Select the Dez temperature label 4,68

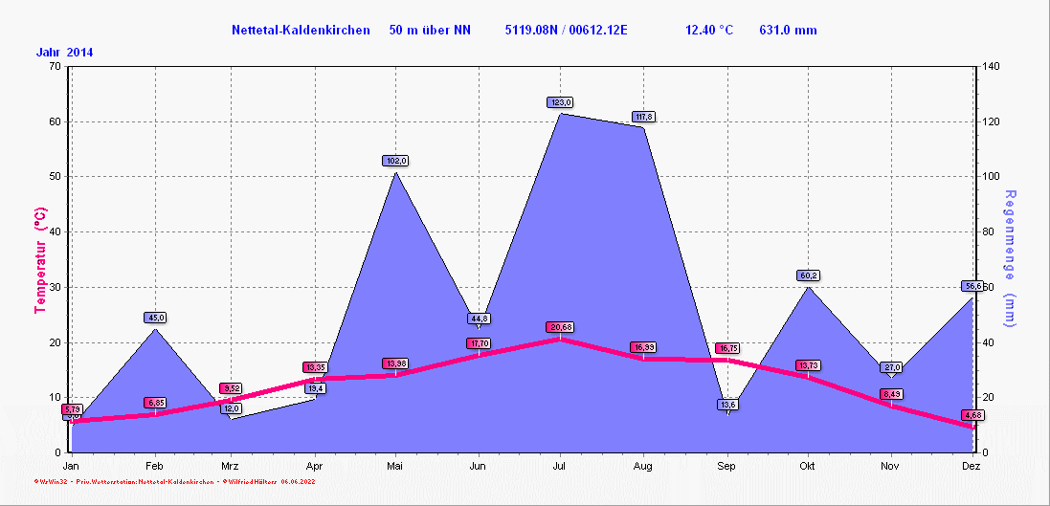[x=972, y=415]
